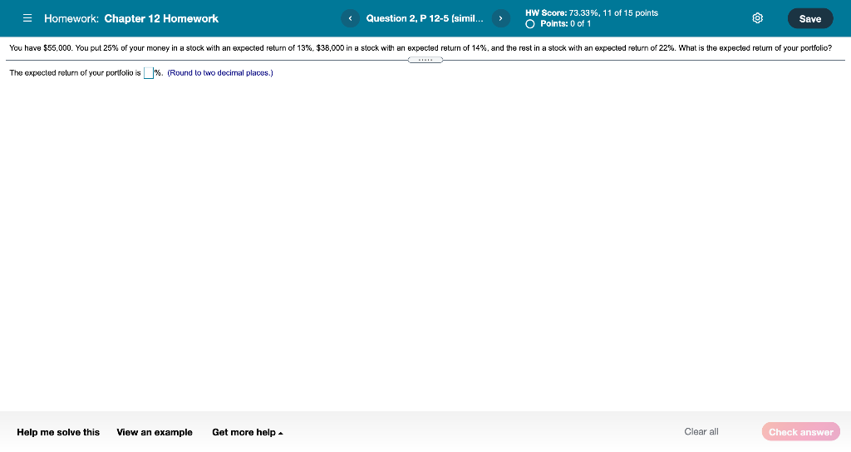Click the Chapter 12 Homework title
Viewport: 851px width, 452px height.
click(161, 18)
